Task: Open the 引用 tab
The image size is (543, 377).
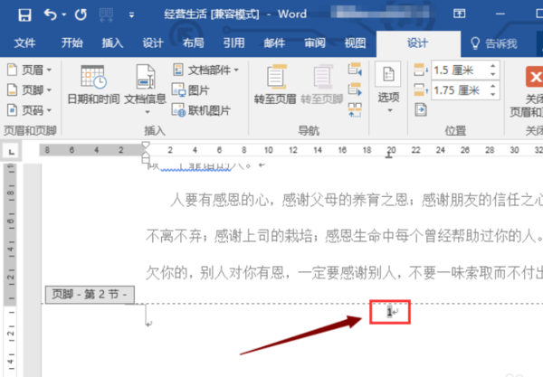Action: point(233,42)
